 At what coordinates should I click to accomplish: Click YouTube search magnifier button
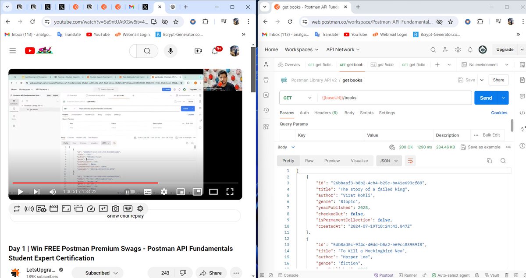tap(147, 51)
